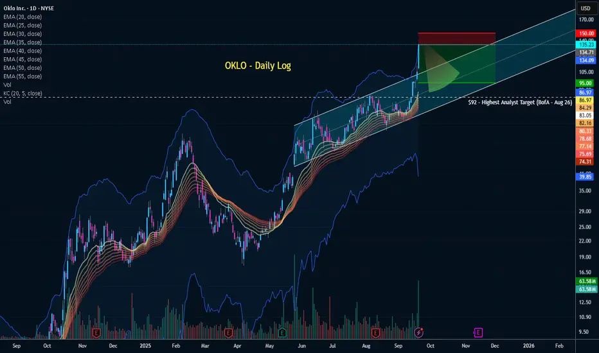Click the 35.00 price scale value
Viewport: 599px width, 353px height.
click(x=586, y=191)
